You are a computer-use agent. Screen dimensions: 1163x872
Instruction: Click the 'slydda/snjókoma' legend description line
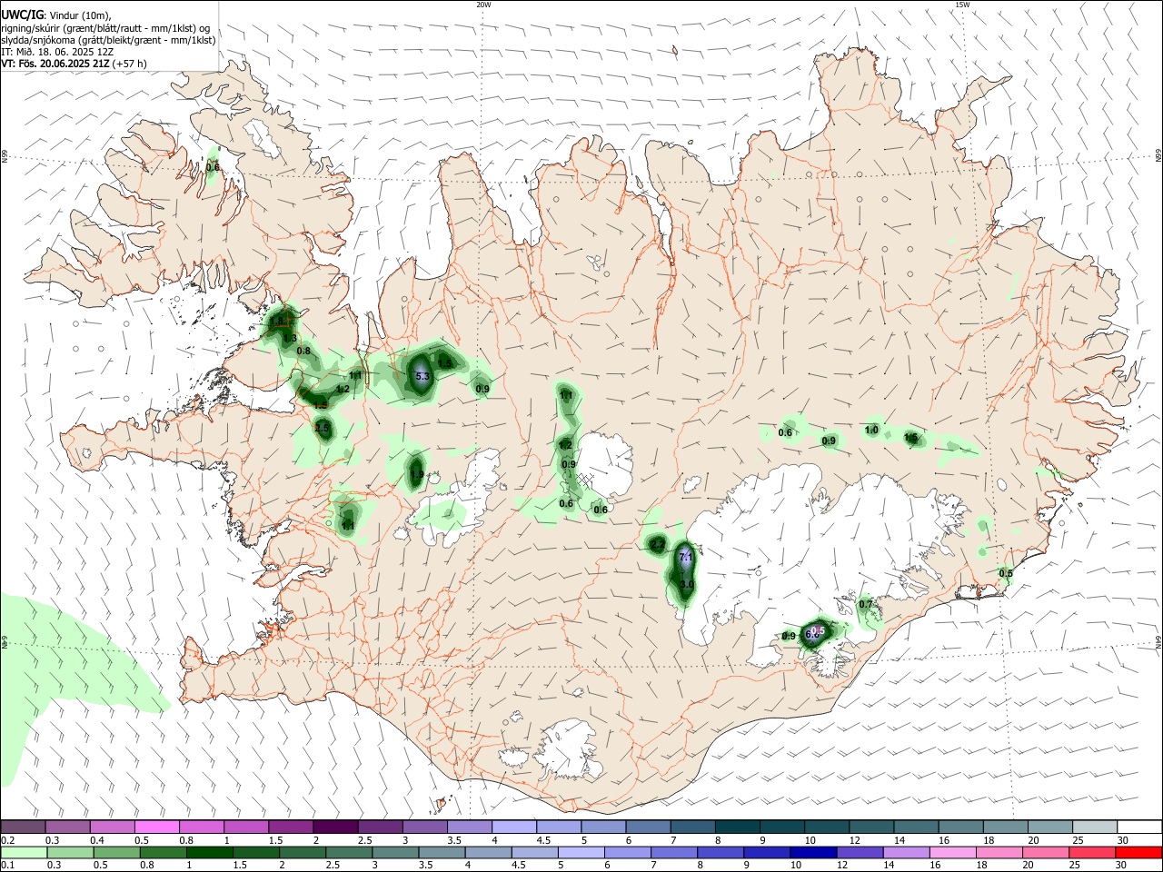click(x=108, y=40)
